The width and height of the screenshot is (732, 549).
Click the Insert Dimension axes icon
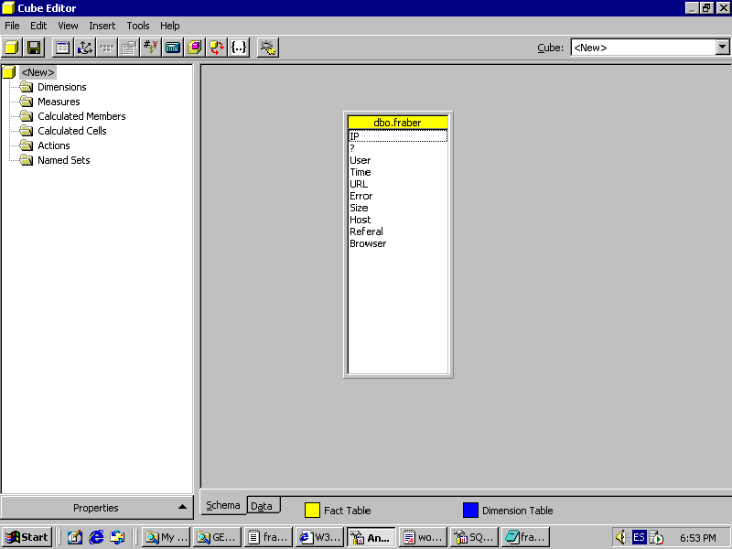pos(85,47)
